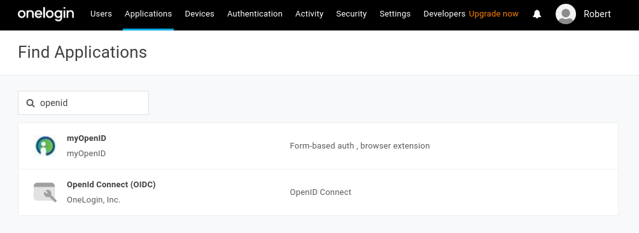Open the Settings menu
The height and width of the screenshot is (233, 639).
[x=395, y=14]
